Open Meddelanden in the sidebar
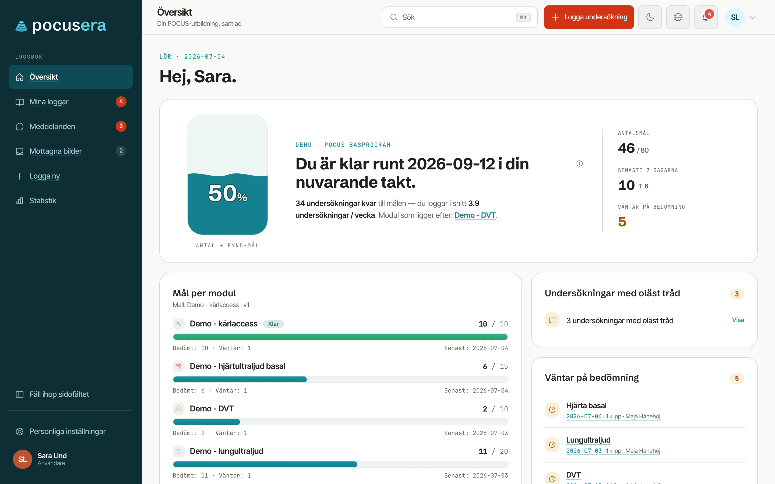 pos(71,126)
